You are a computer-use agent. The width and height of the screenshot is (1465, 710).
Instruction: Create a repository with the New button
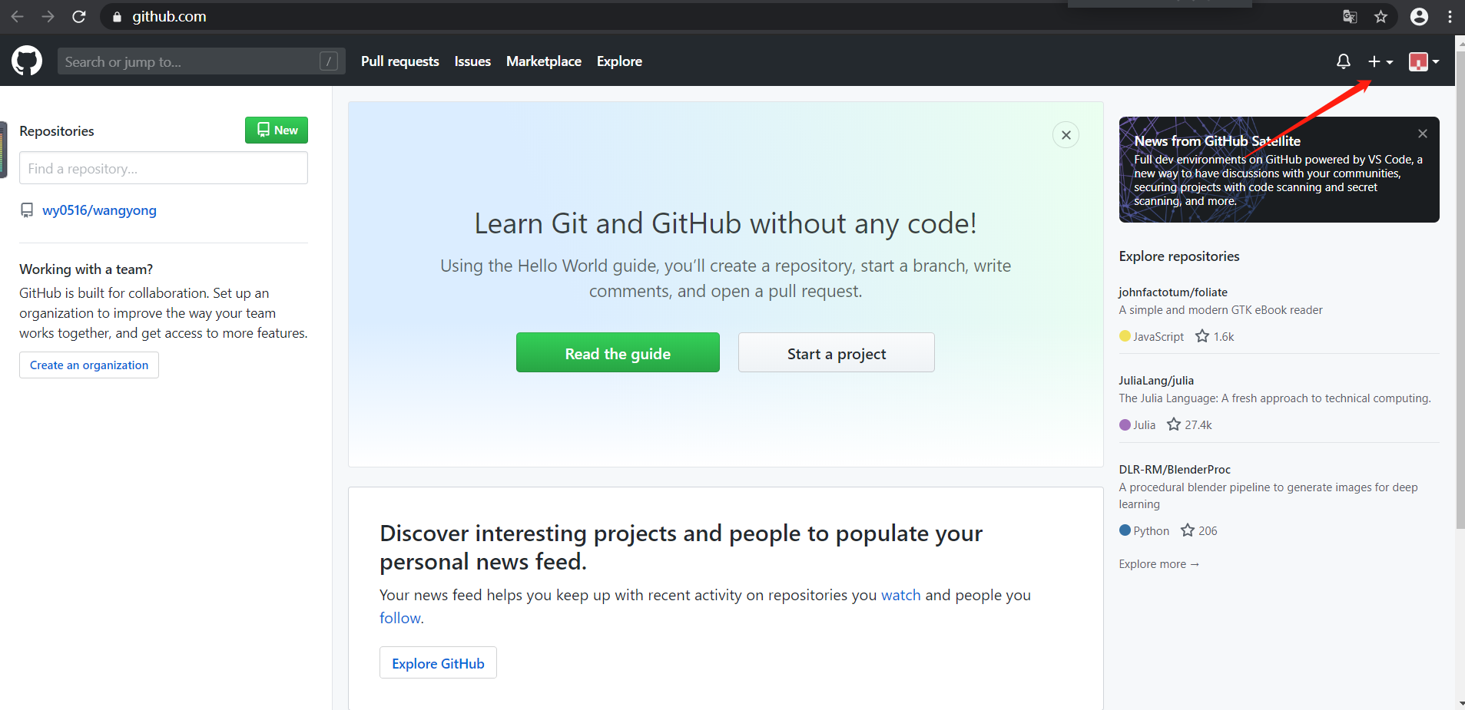click(x=277, y=130)
